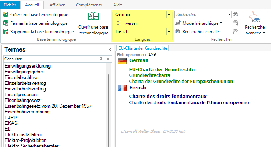Select term Einzelabschluss in the list

pos(22,77)
